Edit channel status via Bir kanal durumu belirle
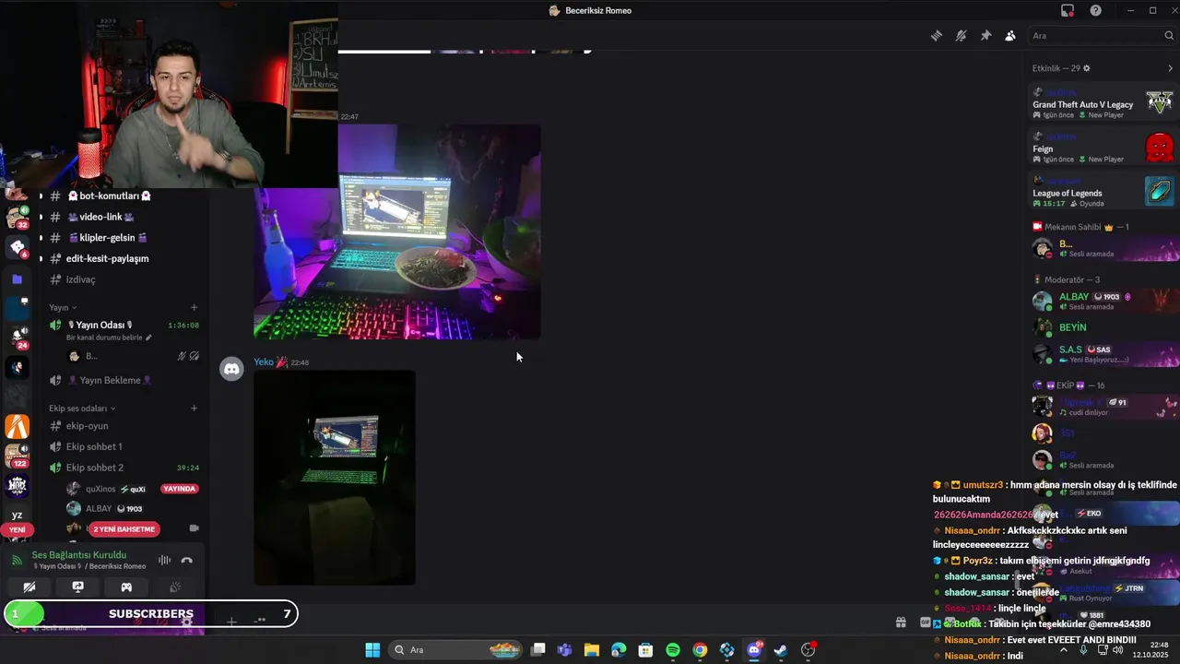This screenshot has width=1180, height=664. pyautogui.click(x=109, y=338)
